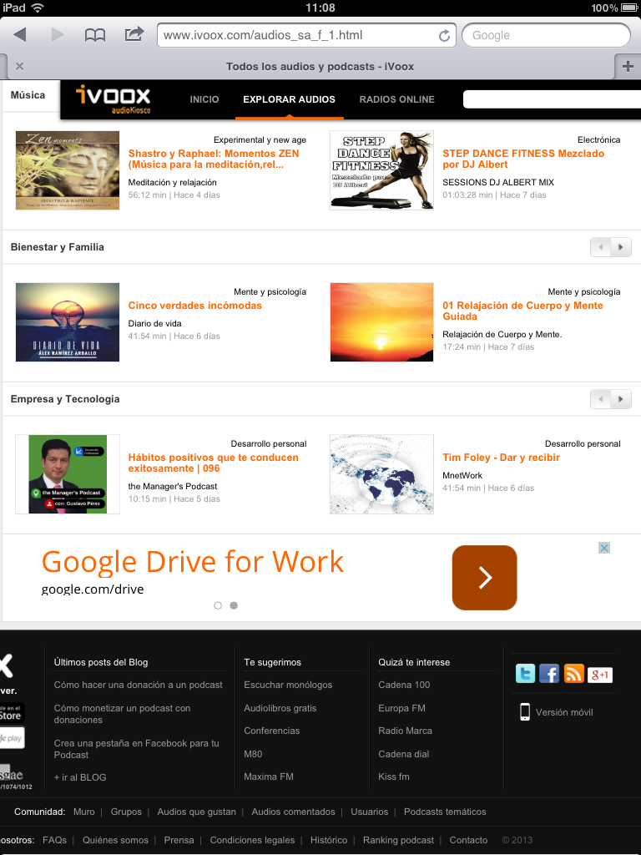Image resolution: width=641 pixels, height=855 pixels.
Task: Open Kiss fm link
Action: 394,777
